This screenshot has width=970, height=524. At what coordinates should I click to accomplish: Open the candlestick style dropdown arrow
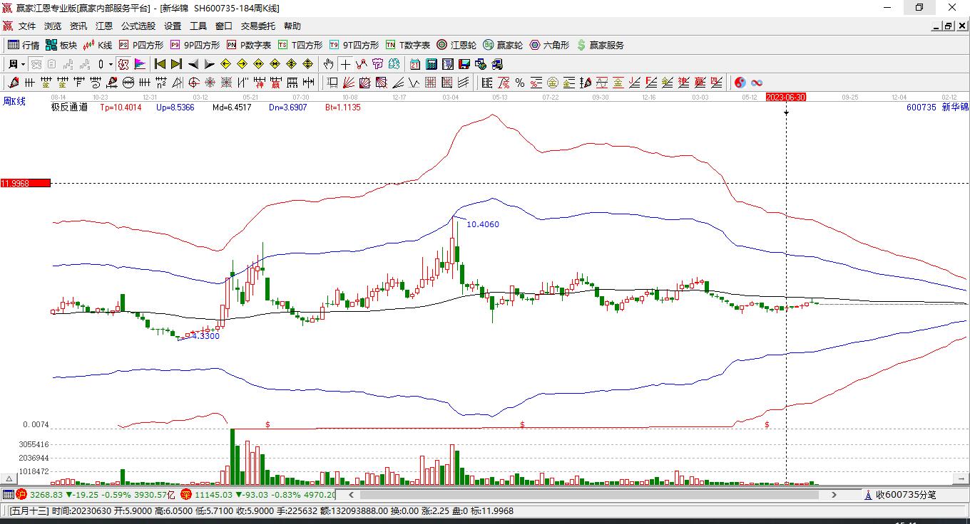click(111, 64)
